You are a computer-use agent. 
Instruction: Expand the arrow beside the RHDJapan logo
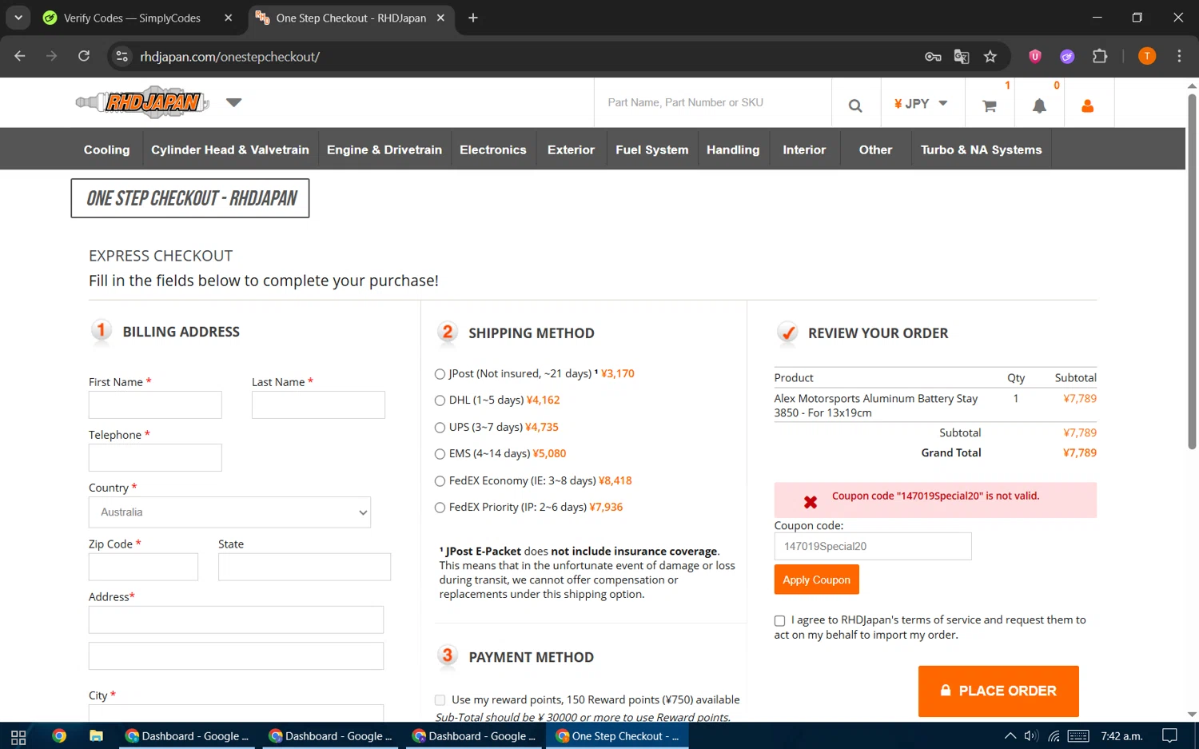click(233, 102)
